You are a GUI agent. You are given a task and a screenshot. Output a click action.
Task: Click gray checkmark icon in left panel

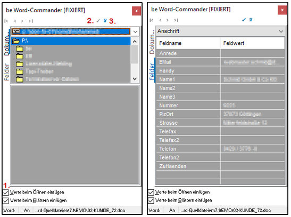[x=98, y=21]
